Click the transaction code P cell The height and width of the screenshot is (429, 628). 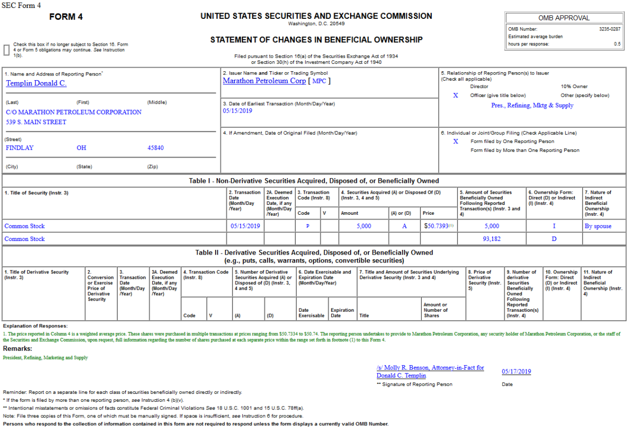[x=308, y=226]
